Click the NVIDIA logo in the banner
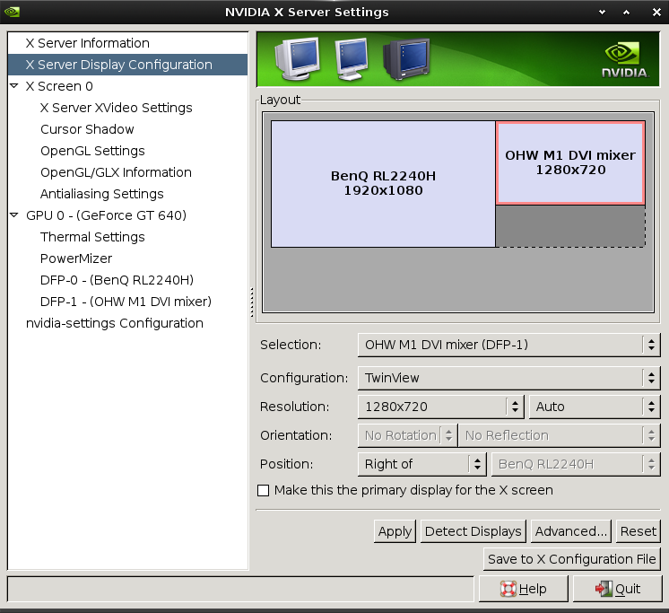This screenshot has height=613, width=669. pos(625,60)
